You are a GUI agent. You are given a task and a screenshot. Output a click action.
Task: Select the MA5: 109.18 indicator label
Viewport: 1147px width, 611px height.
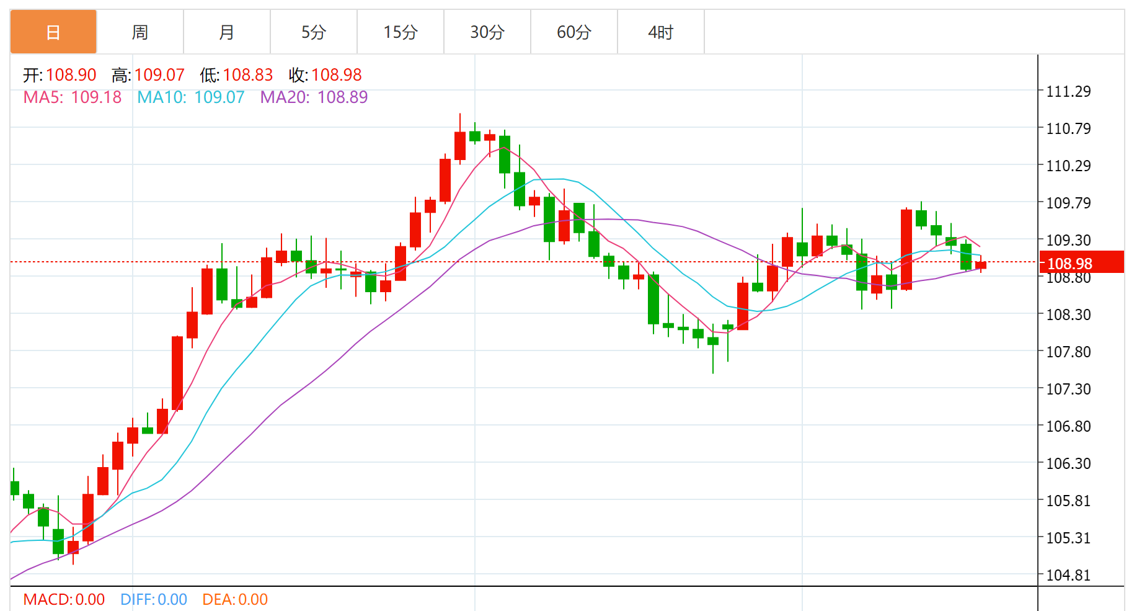tap(73, 97)
